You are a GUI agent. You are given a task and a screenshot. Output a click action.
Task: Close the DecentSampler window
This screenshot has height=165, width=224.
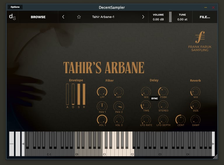[x=213, y=7]
